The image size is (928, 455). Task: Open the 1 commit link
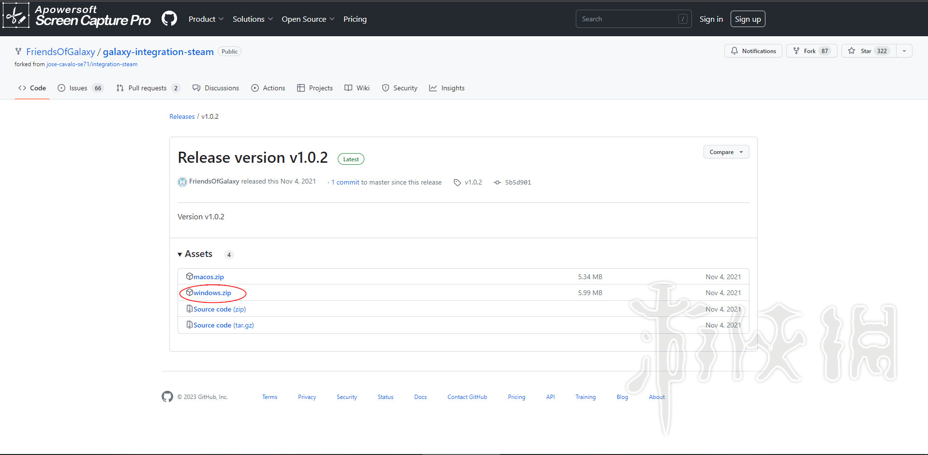345,182
